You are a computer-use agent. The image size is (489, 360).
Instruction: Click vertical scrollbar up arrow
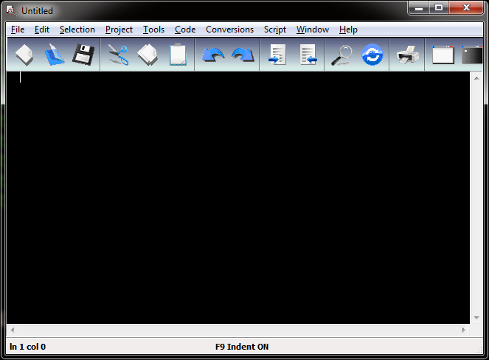[x=476, y=78]
